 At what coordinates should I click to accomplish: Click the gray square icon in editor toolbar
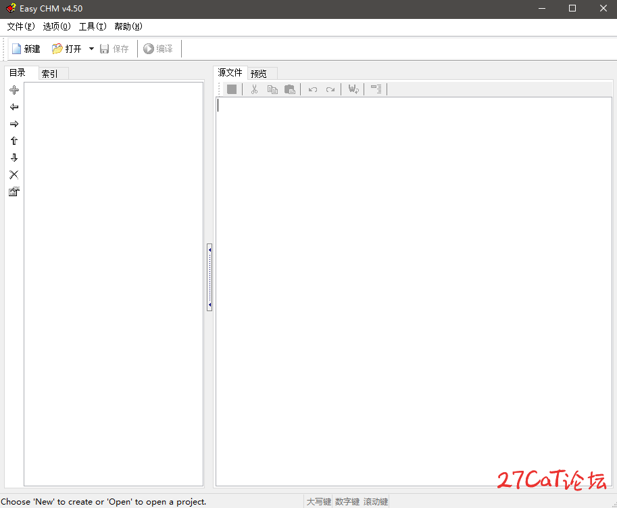click(x=232, y=89)
